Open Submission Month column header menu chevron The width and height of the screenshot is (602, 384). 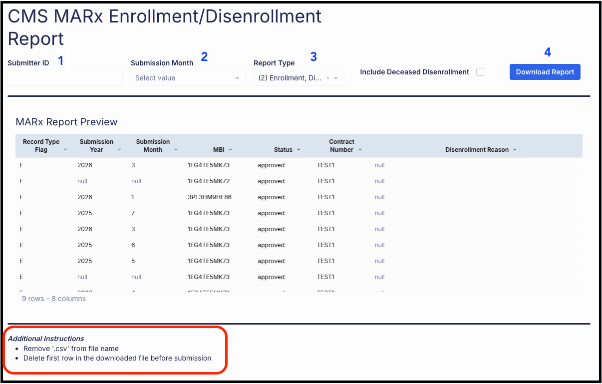pos(176,150)
